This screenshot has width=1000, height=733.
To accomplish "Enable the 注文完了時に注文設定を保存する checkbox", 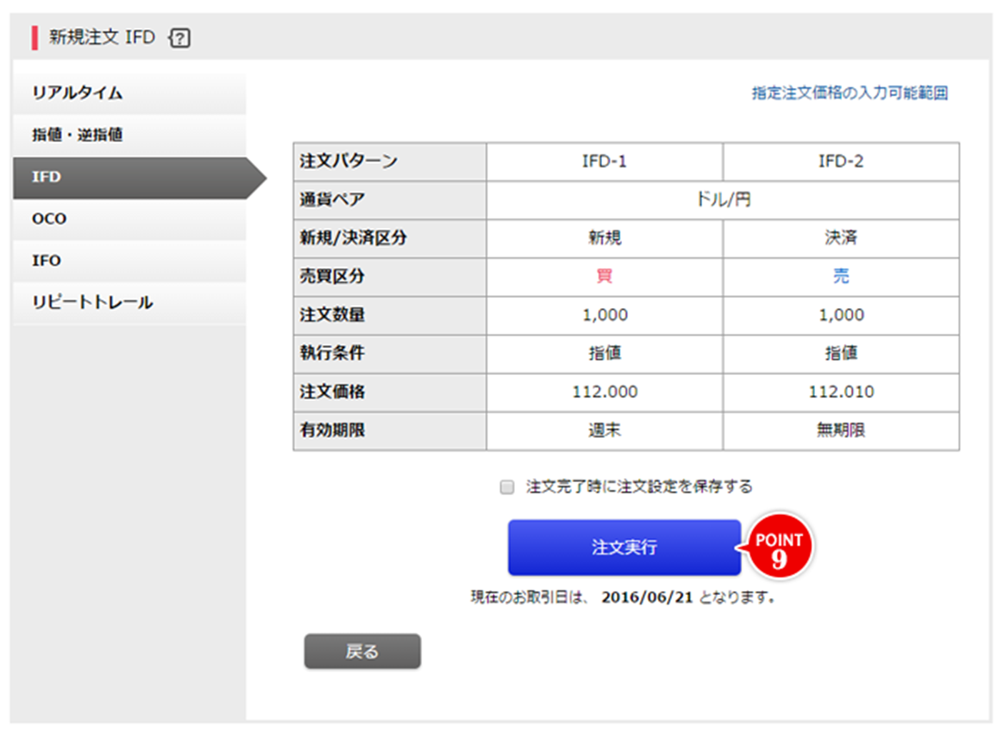I will [x=507, y=487].
